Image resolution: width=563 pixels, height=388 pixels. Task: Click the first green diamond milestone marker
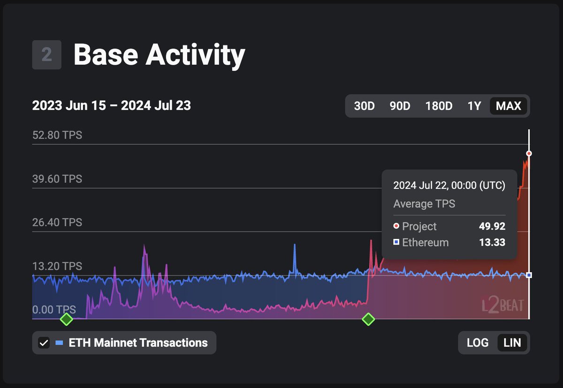click(x=67, y=320)
